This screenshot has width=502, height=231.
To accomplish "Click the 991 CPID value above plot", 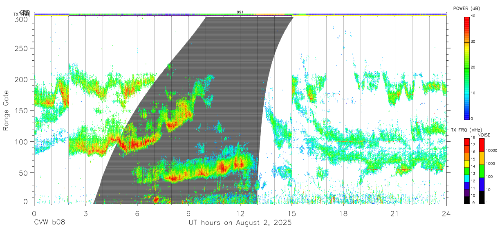I will point(240,12).
